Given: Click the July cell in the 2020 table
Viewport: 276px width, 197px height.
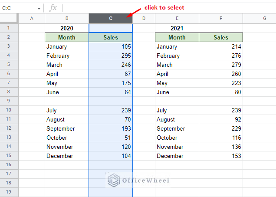Looking at the screenshot, I should pyautogui.click(x=67, y=110).
